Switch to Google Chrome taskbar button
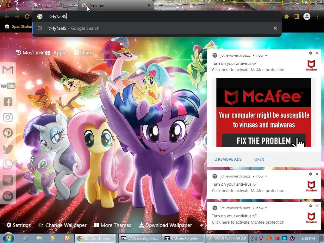Screen dimensions: 324x243 point(95,238)
